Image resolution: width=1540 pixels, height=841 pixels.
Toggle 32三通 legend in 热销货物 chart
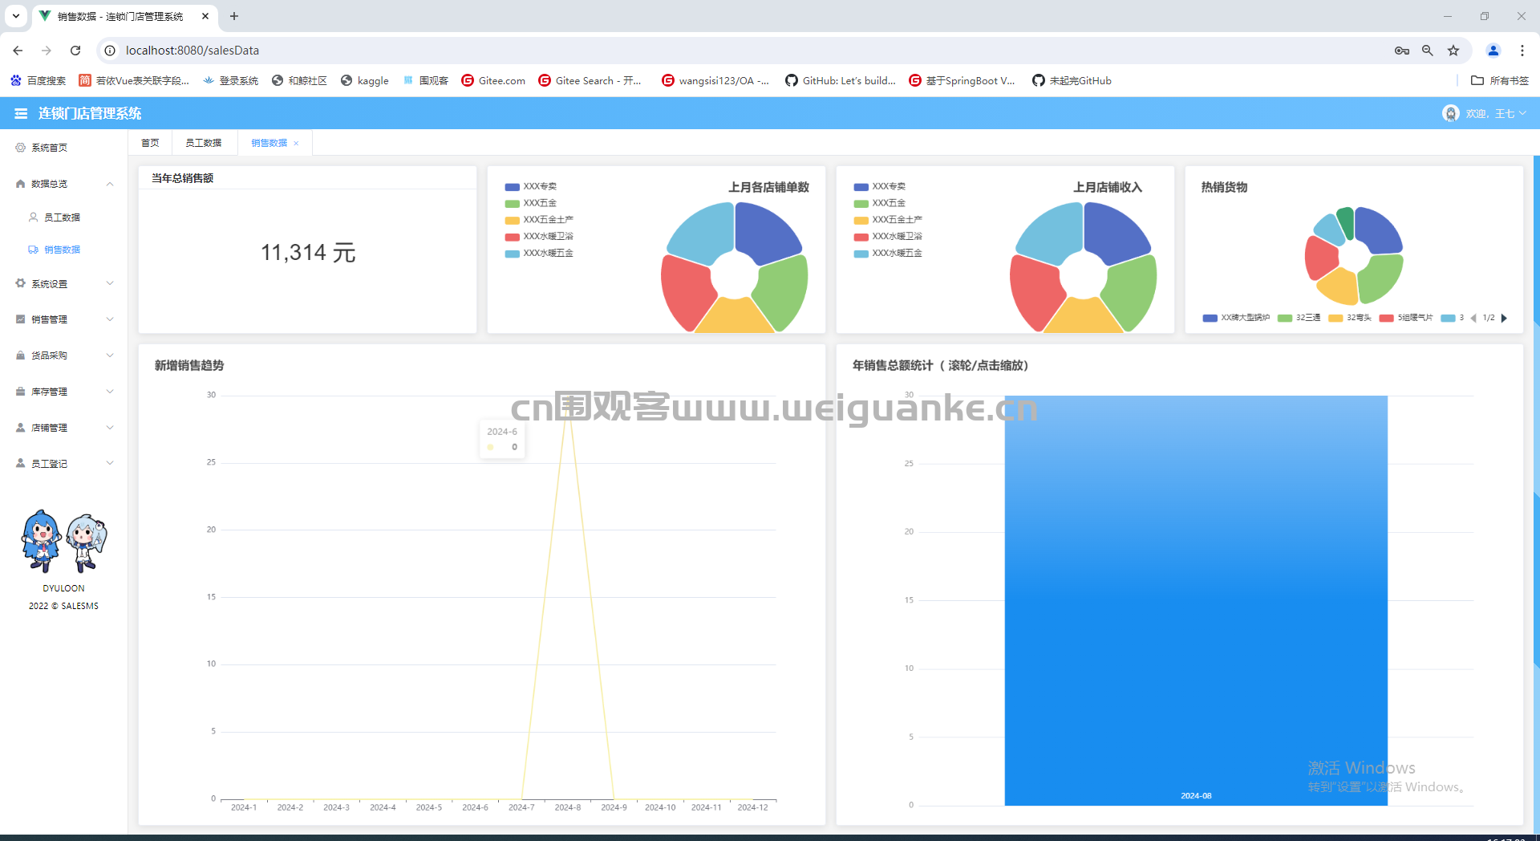[1299, 318]
